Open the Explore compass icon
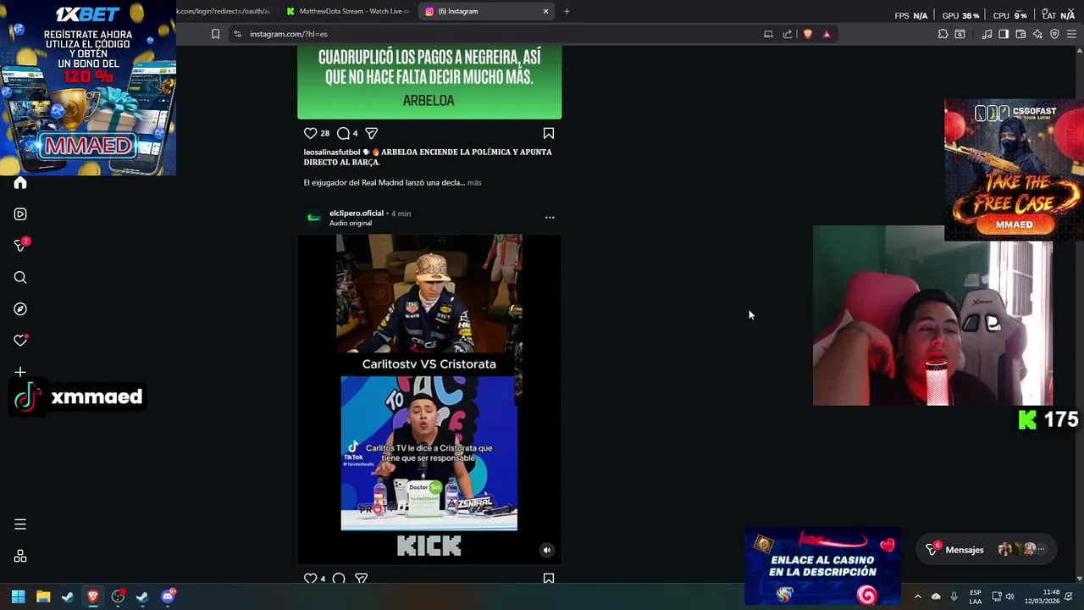 pyautogui.click(x=20, y=309)
